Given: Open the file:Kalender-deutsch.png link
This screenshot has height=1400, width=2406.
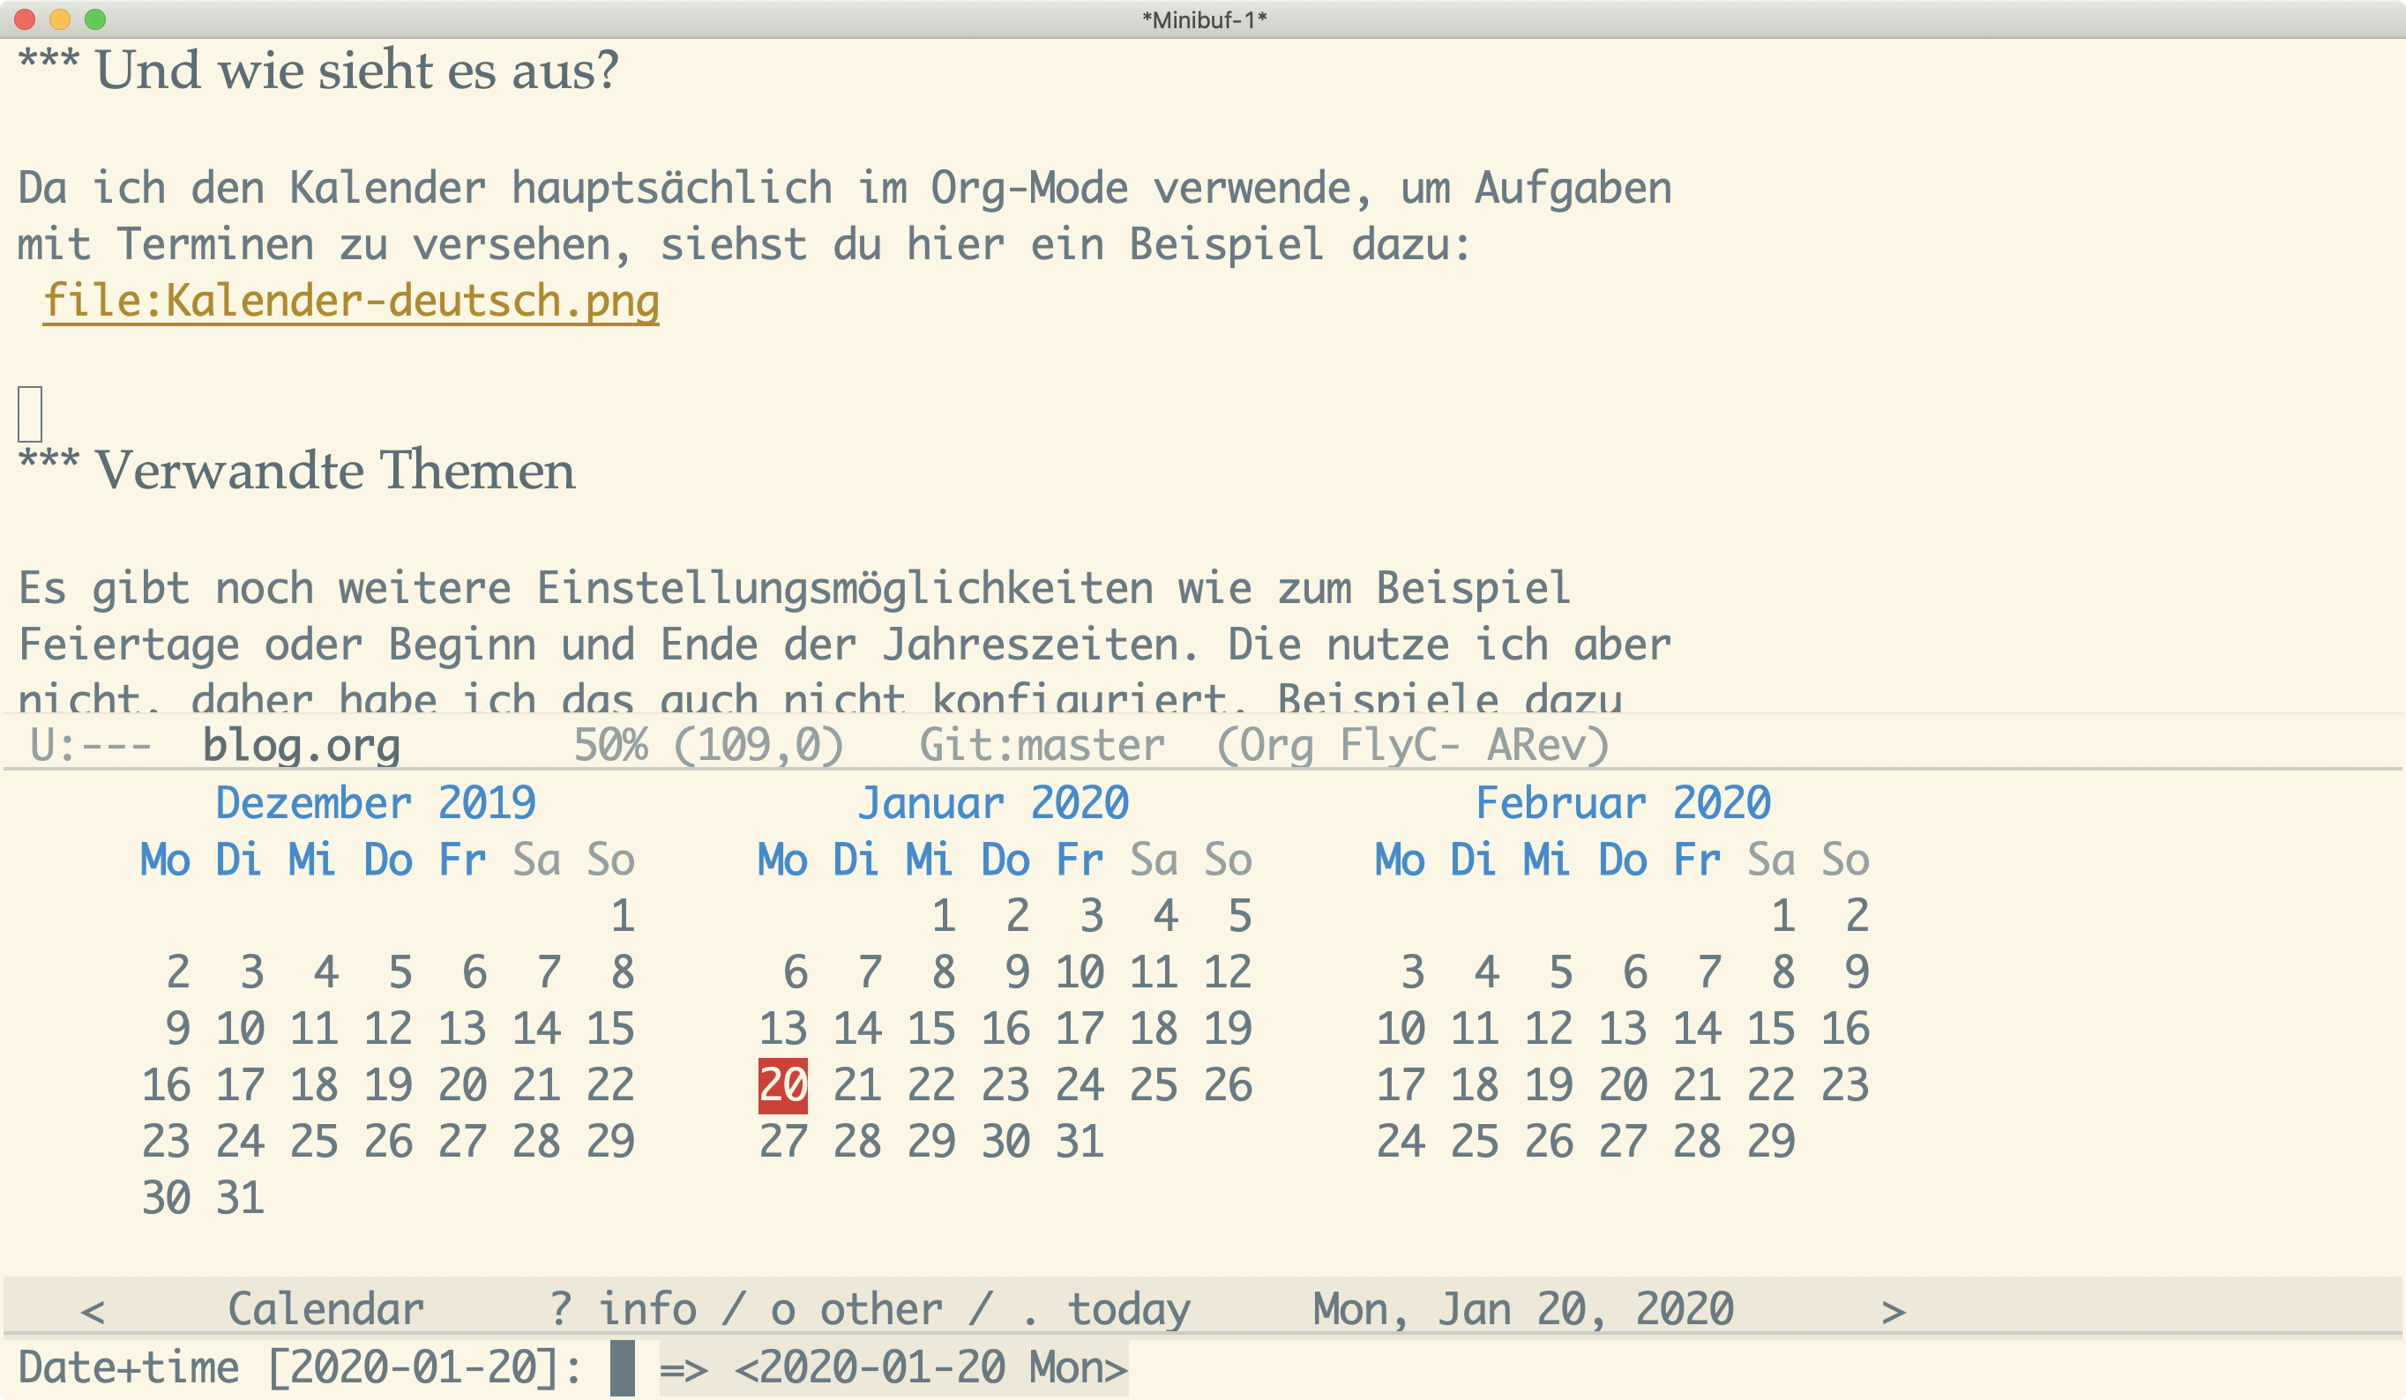Looking at the screenshot, I should click(x=350, y=301).
